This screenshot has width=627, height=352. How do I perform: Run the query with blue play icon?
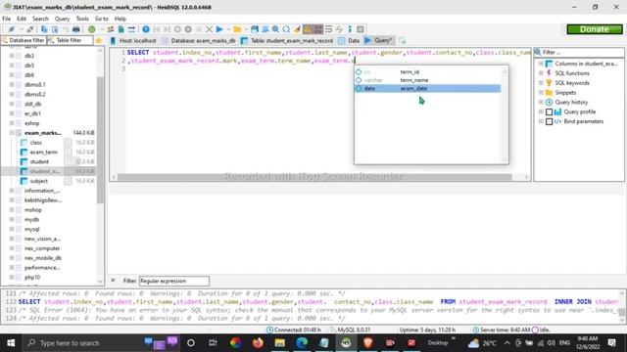[219, 29]
